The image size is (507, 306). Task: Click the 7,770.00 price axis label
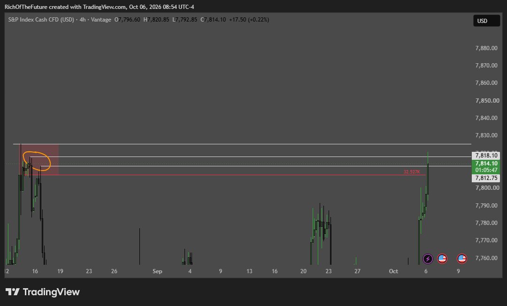click(x=486, y=240)
